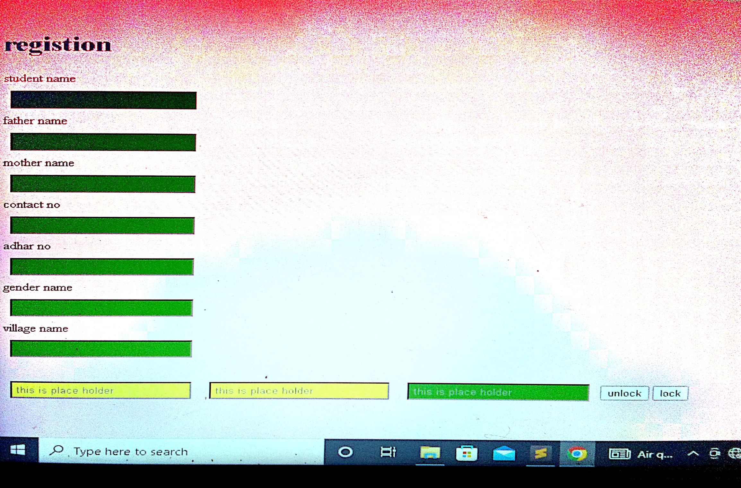This screenshot has height=488, width=741.
Task: Click the village name input field
Action: click(101, 349)
